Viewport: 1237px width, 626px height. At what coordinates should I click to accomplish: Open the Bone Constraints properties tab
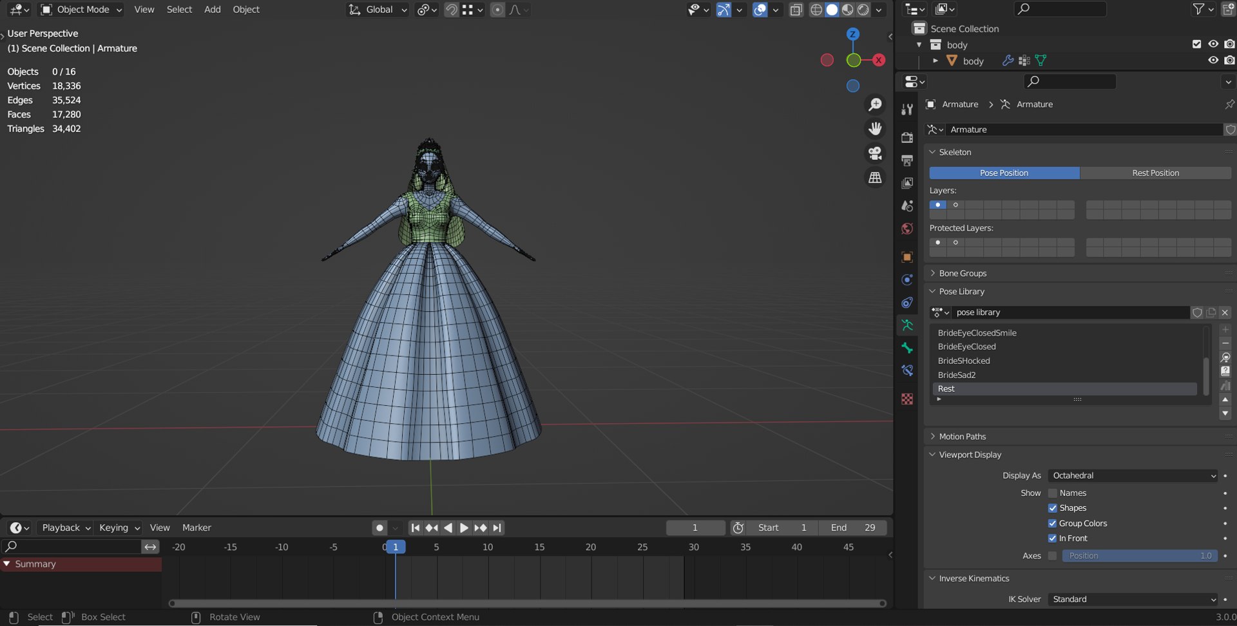click(907, 370)
